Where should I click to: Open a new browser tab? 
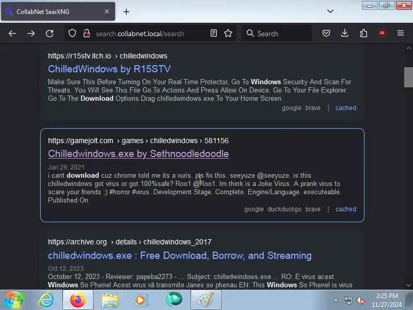tap(126, 11)
